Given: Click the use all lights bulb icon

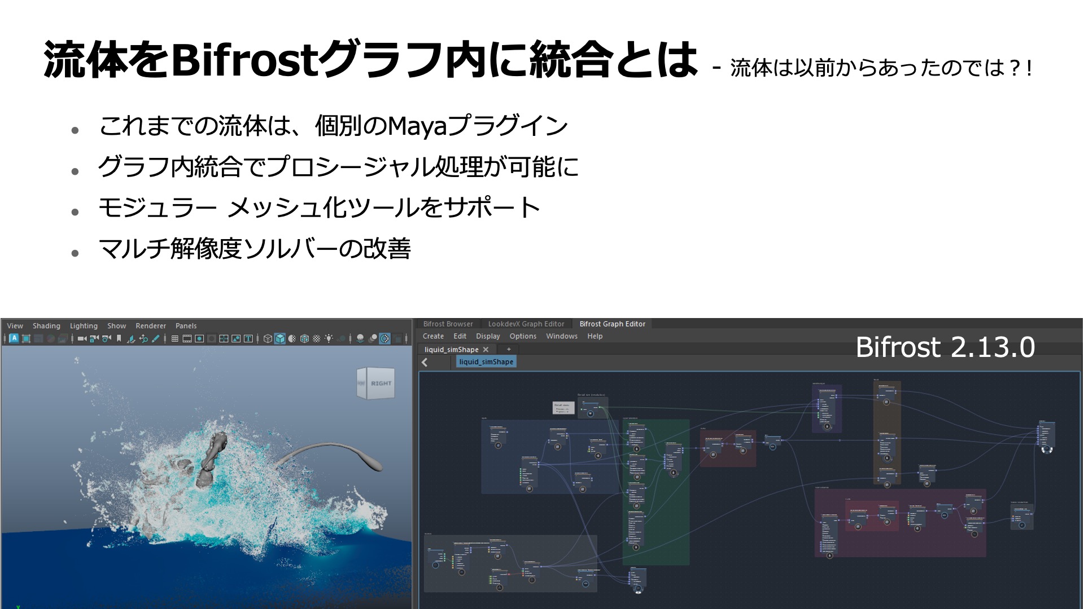Looking at the screenshot, I should pyautogui.click(x=329, y=338).
